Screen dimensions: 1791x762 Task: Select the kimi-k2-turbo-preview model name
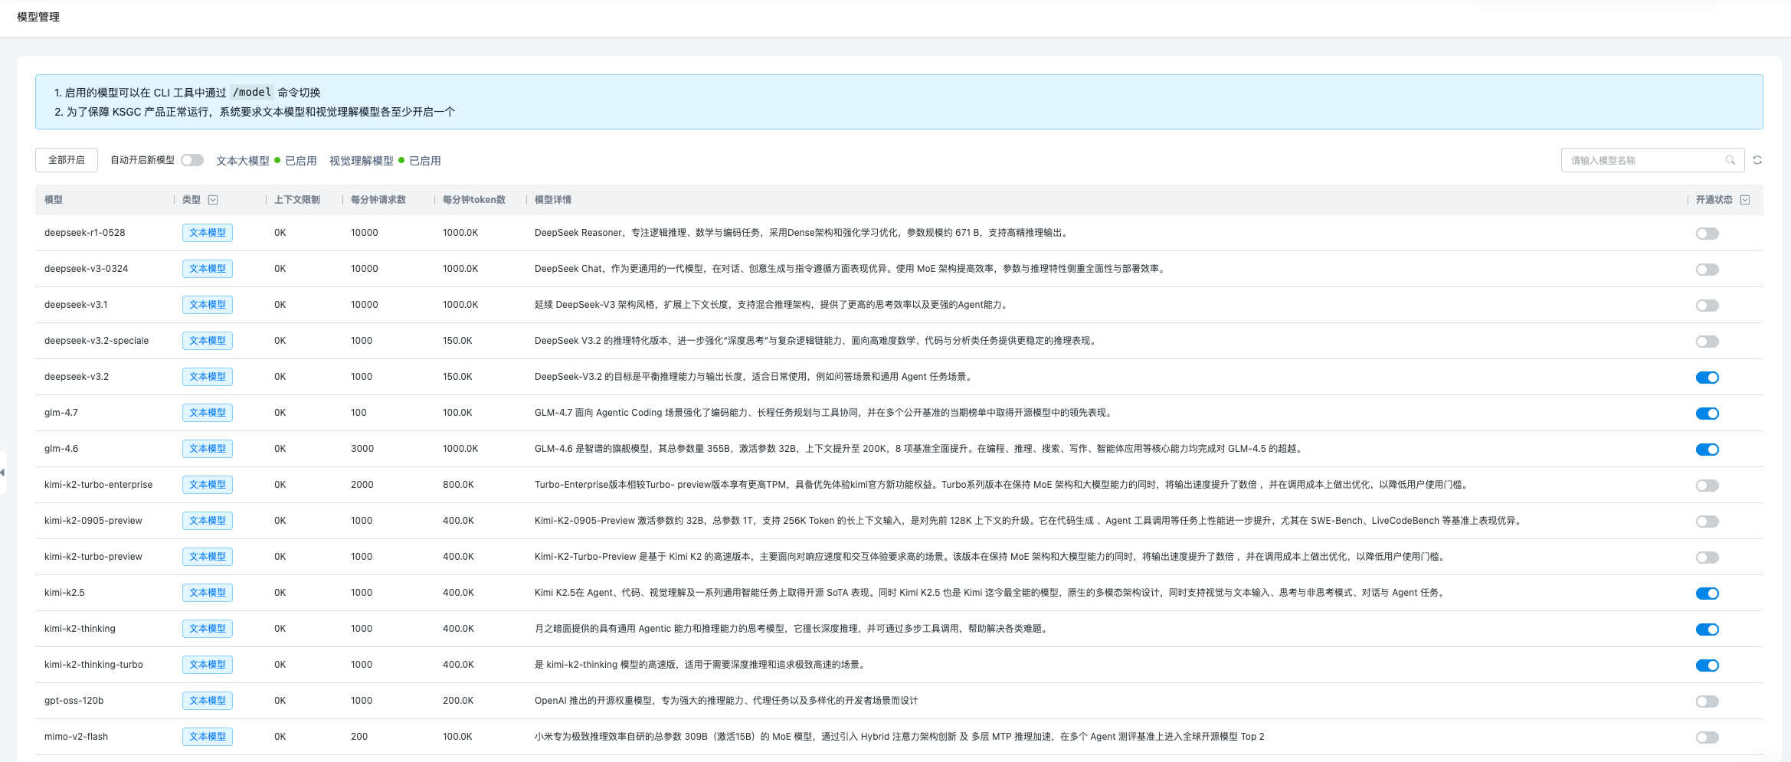click(x=93, y=557)
